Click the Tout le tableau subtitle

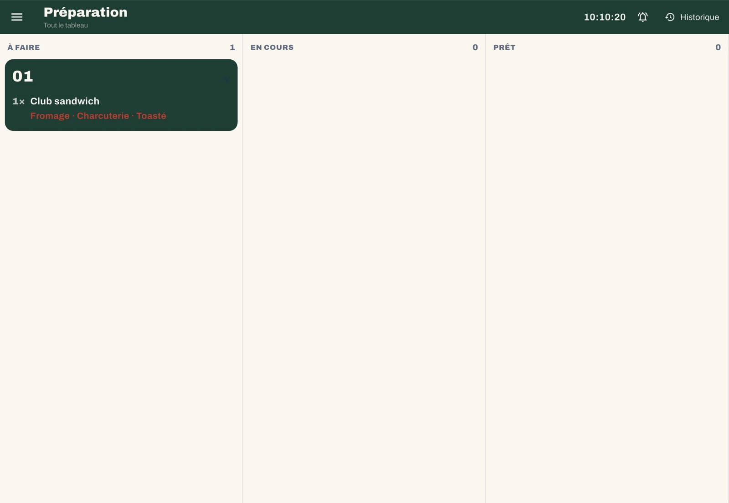pyautogui.click(x=66, y=26)
